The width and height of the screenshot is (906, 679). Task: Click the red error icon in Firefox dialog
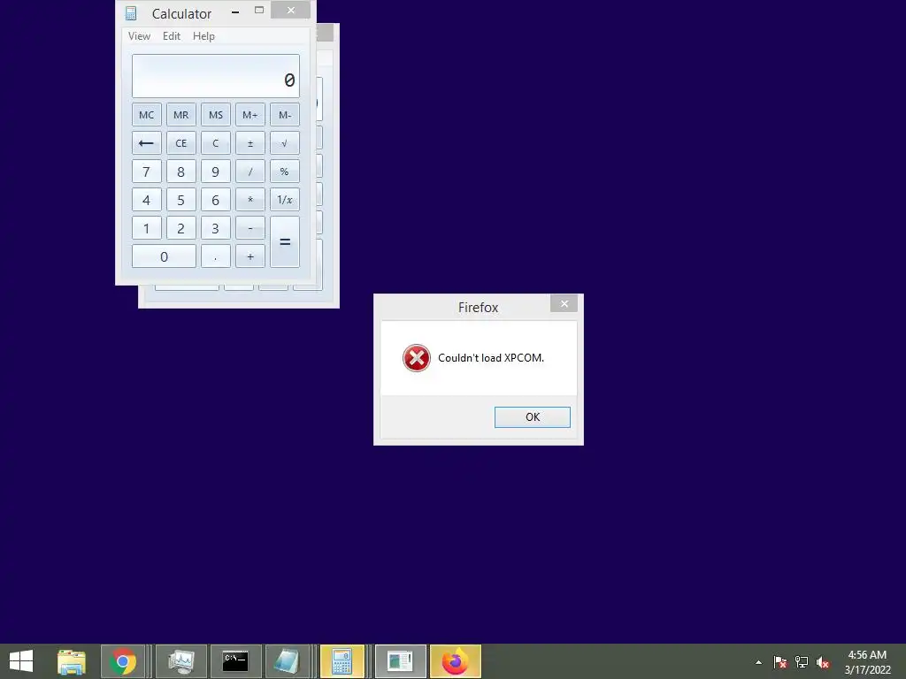coord(417,358)
